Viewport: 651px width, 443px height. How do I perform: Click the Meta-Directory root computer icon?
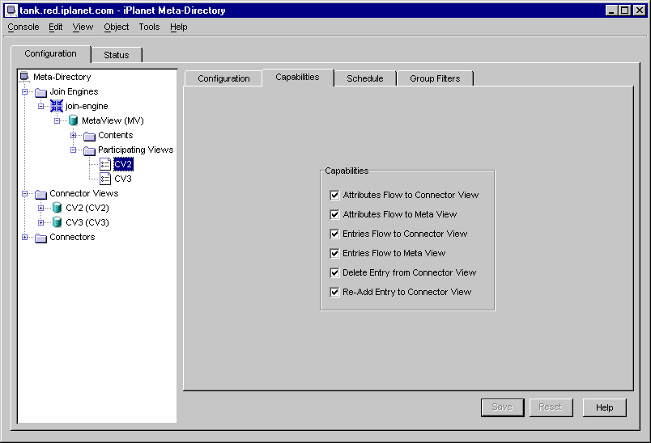pyautogui.click(x=24, y=77)
